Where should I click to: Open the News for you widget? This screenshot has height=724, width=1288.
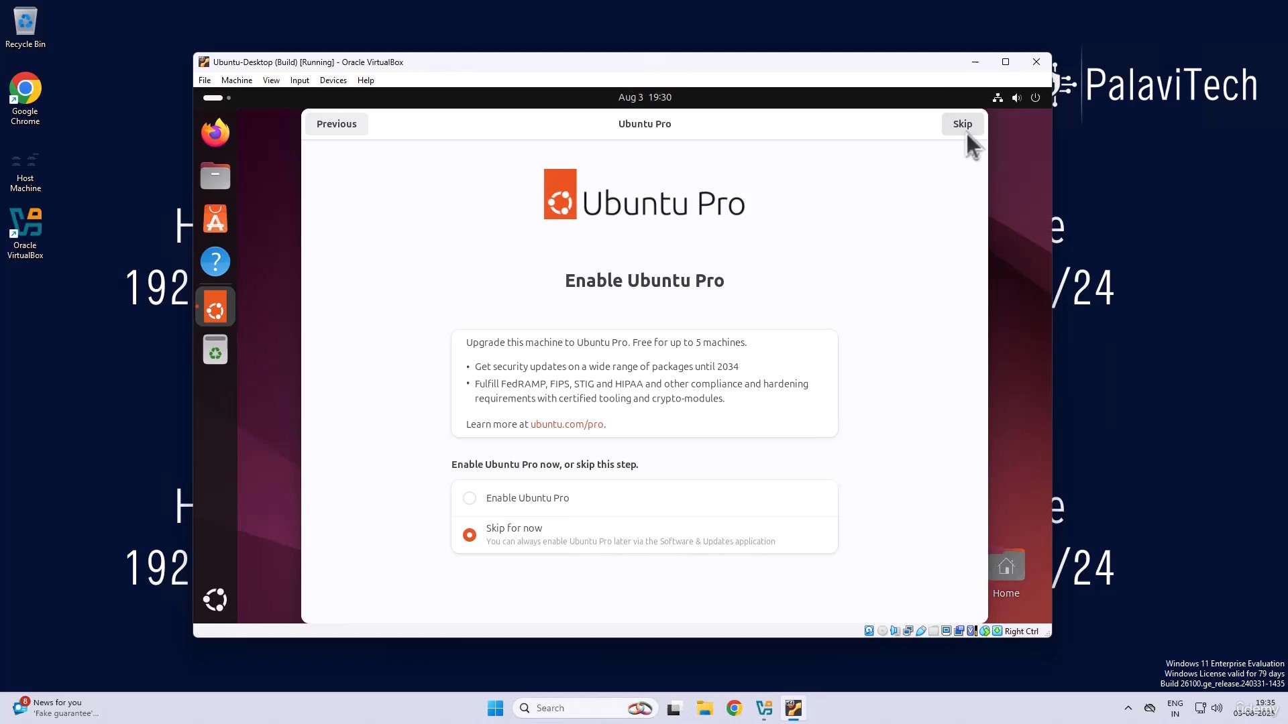click(55, 708)
